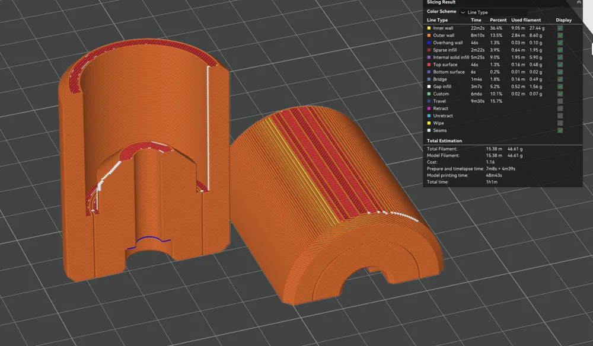Image resolution: width=593 pixels, height=346 pixels.
Task: Click the Line Type column header
Action: 437,20
